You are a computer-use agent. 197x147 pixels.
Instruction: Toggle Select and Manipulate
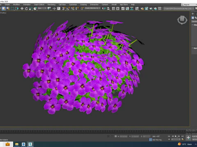point(54,9)
